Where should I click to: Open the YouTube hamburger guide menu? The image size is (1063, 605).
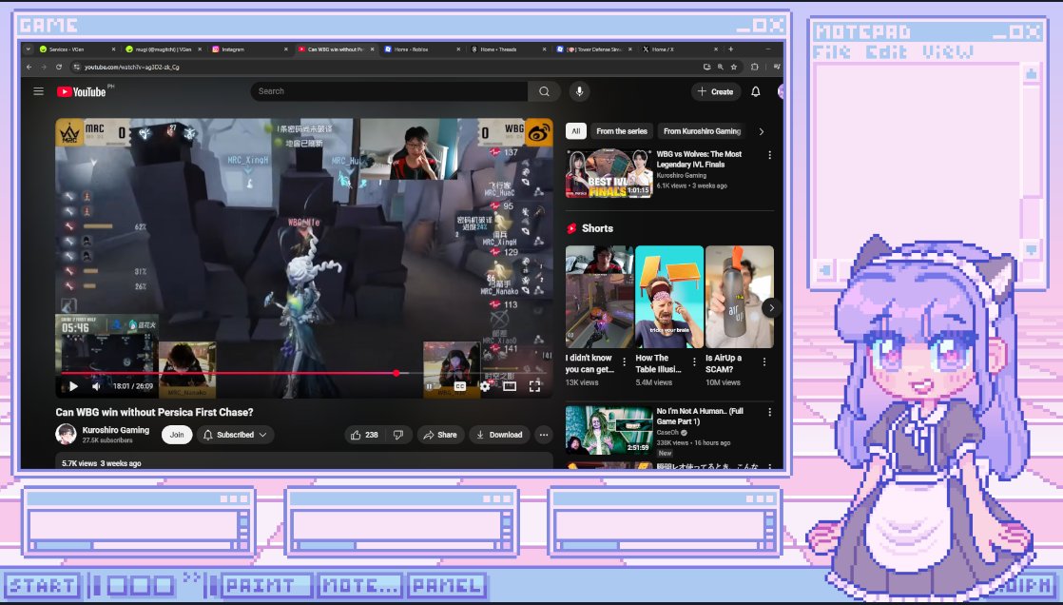39,91
